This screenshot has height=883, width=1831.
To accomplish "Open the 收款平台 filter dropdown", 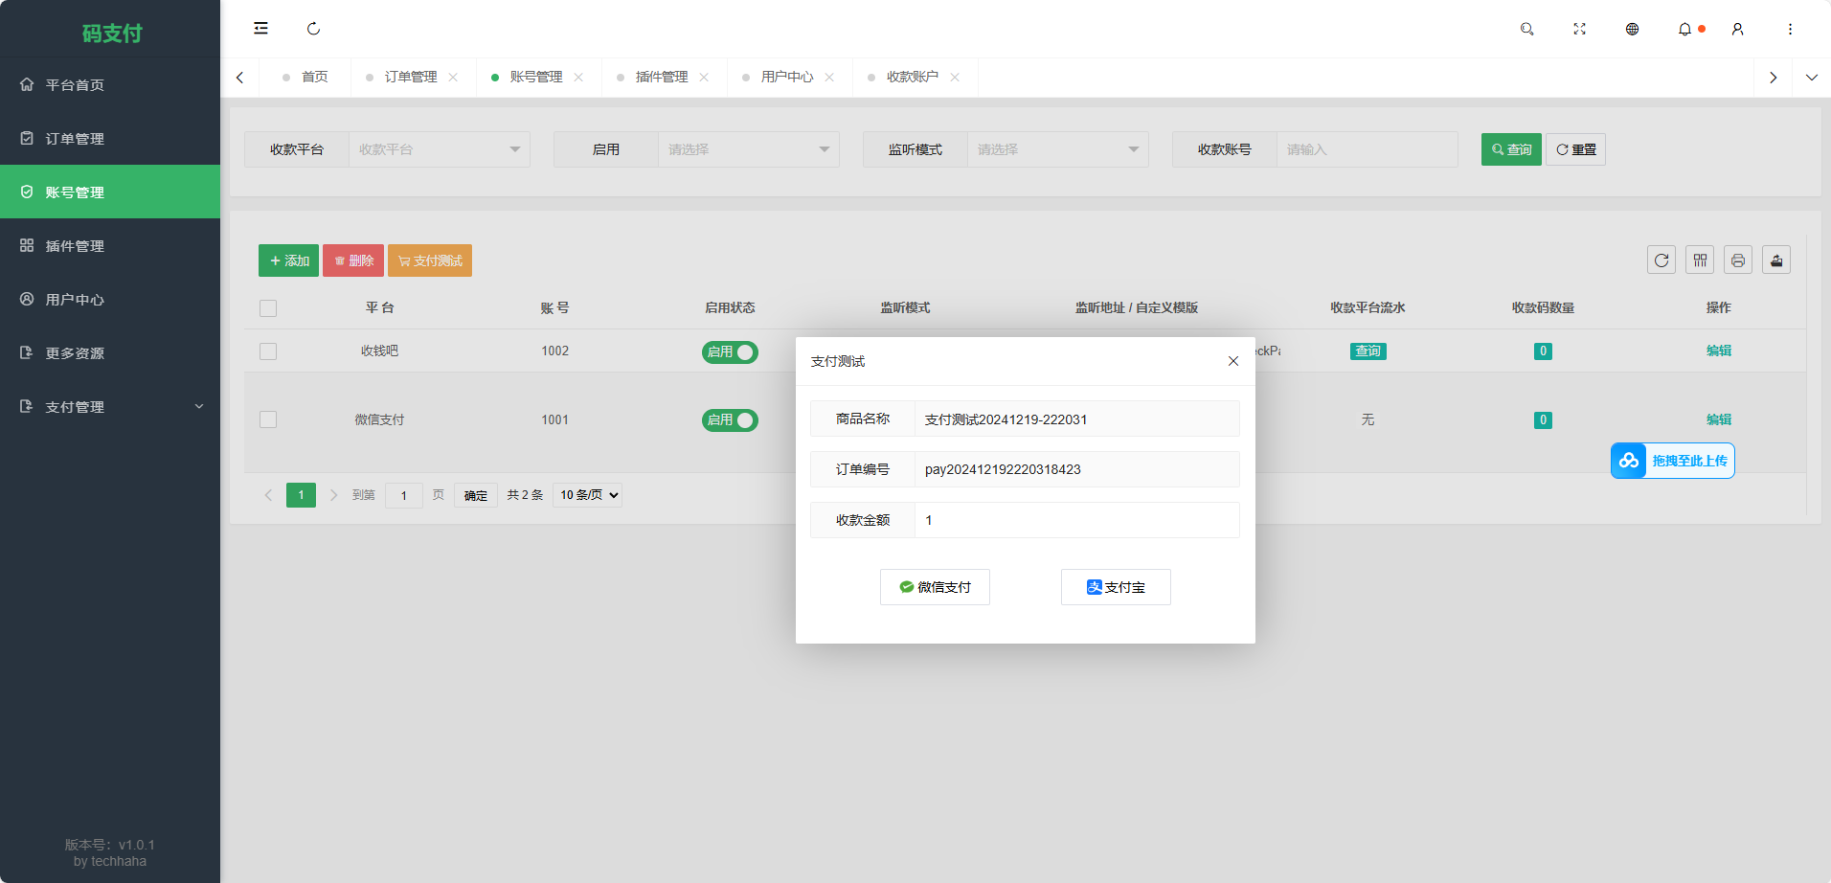I will coord(440,149).
